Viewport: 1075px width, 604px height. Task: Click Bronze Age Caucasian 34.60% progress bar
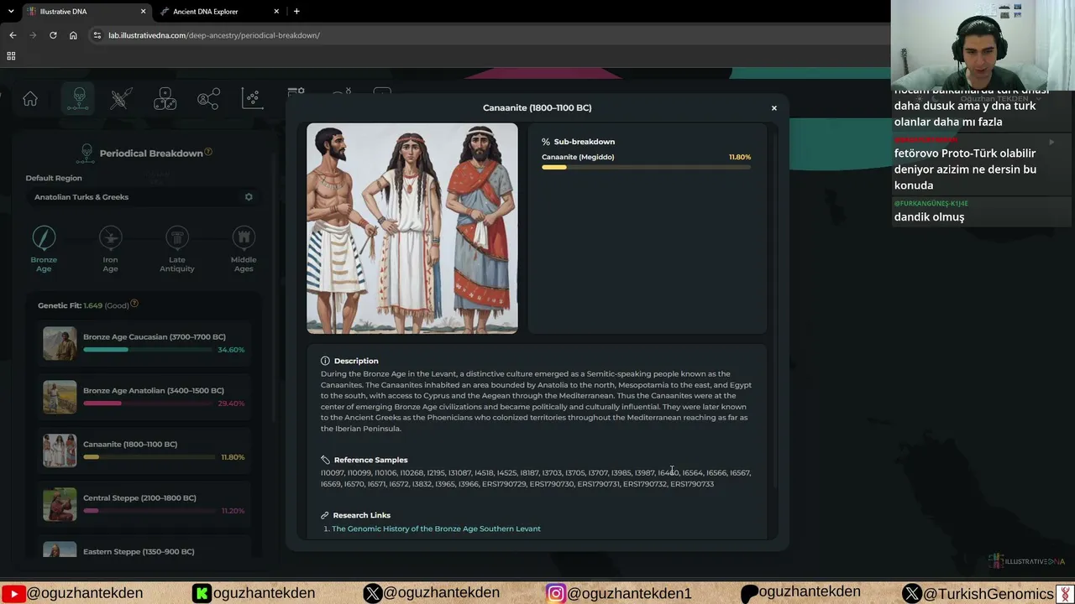(x=148, y=350)
